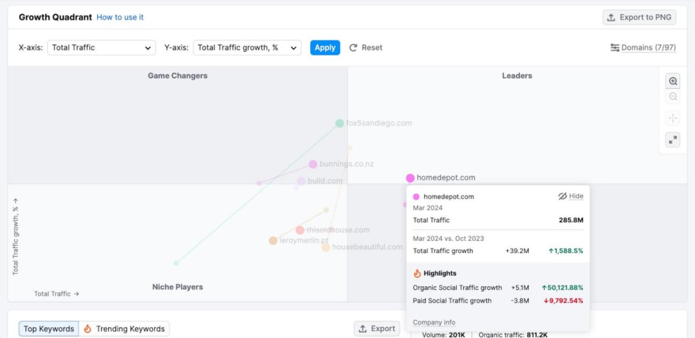Image resolution: width=695 pixels, height=338 pixels.
Task: Click the Domains filter sliders icon
Action: pyautogui.click(x=615, y=48)
